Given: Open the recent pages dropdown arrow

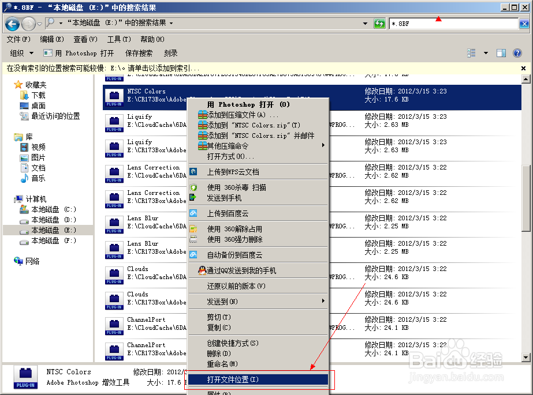Looking at the screenshot, I should click(39, 24).
